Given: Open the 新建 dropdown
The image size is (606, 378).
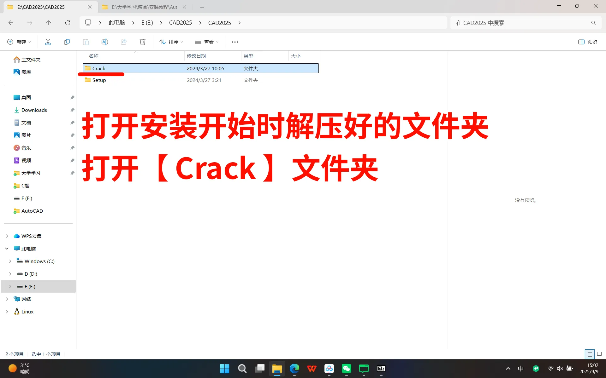Looking at the screenshot, I should (x=19, y=42).
